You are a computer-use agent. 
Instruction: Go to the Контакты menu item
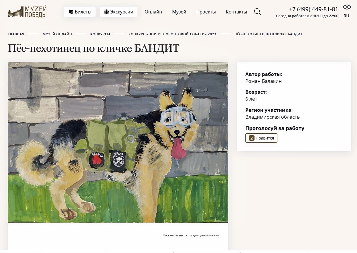pos(236,12)
